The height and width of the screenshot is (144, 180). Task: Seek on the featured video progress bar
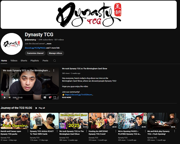tap(30, 95)
